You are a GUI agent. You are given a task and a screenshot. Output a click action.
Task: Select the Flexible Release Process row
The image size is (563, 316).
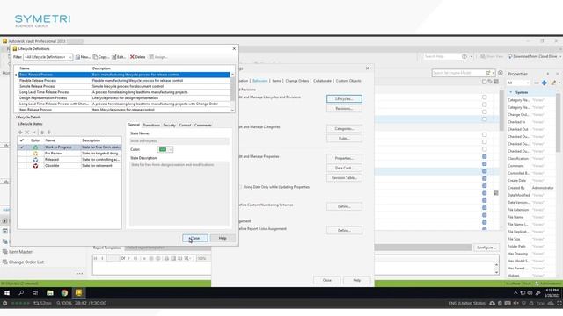pyautogui.click(x=124, y=80)
